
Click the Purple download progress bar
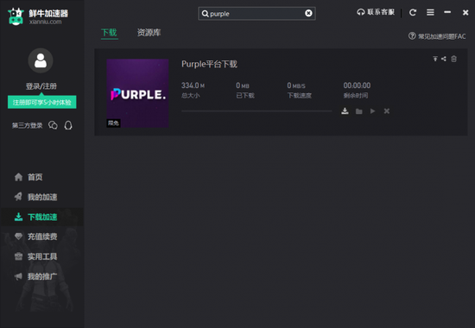[256, 111]
